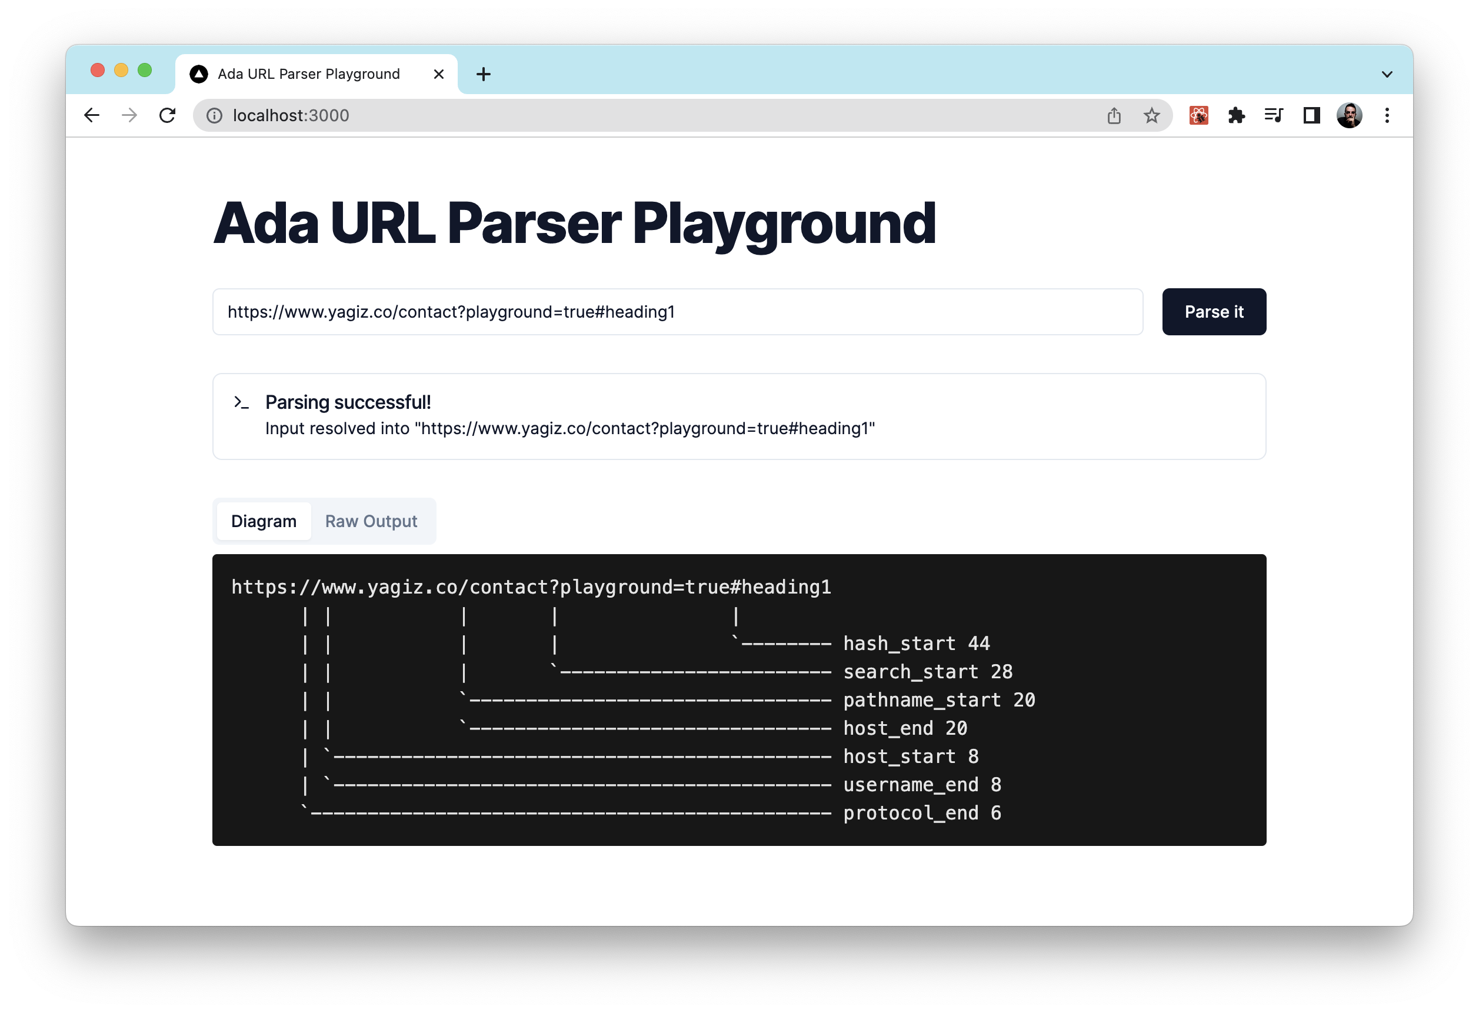Screen dimensions: 1479x1013
Task: Open the red React extension icon
Action: coord(1198,115)
